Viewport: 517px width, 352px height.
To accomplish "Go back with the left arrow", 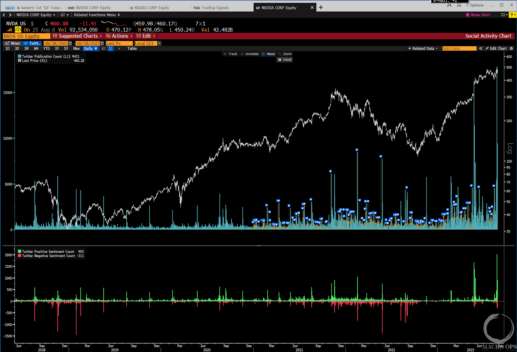I will coord(4,15).
